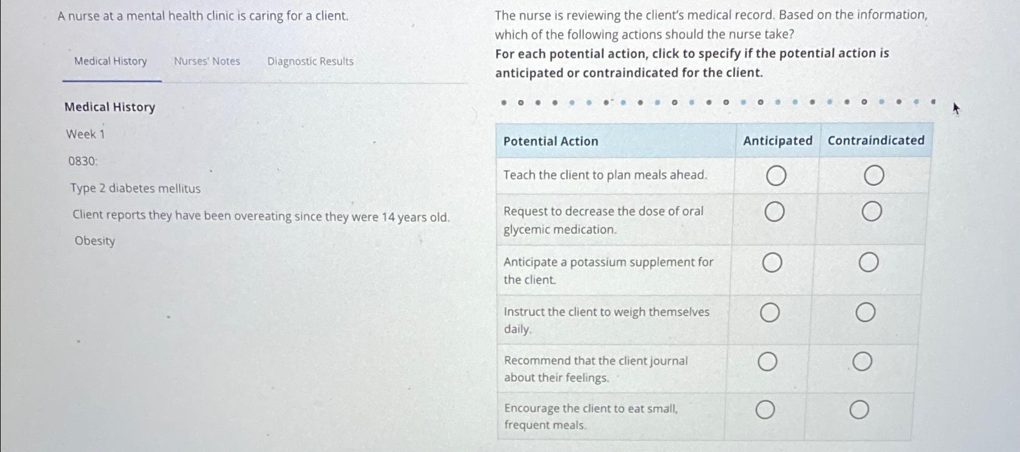The height and width of the screenshot is (452, 1020).
Task: Click the Anticipated column header
Action: pos(778,141)
